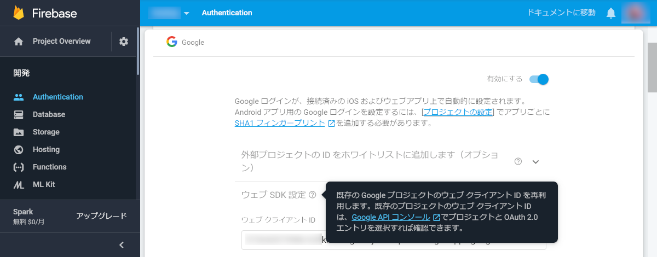The image size is (657, 257).
Task: Click the Hosting globe icon
Action: (19, 149)
